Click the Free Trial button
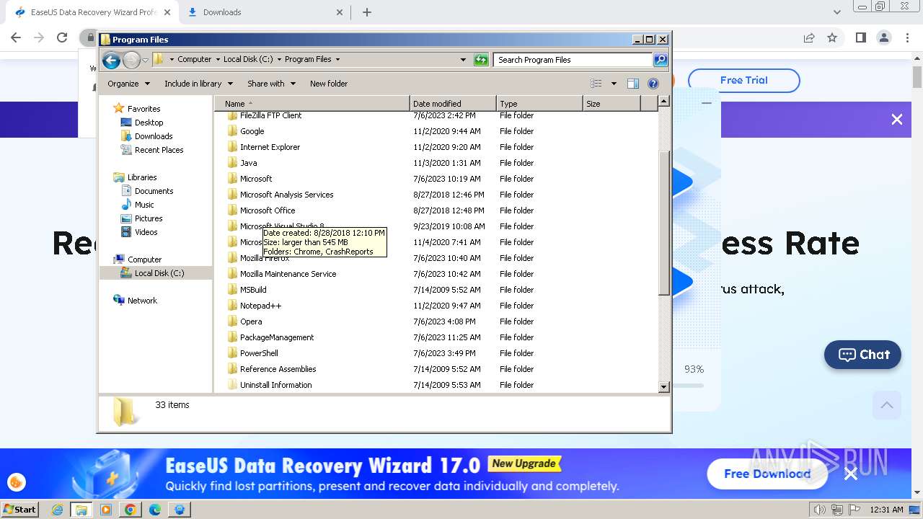Screen dimensions: 923x519 point(743,80)
